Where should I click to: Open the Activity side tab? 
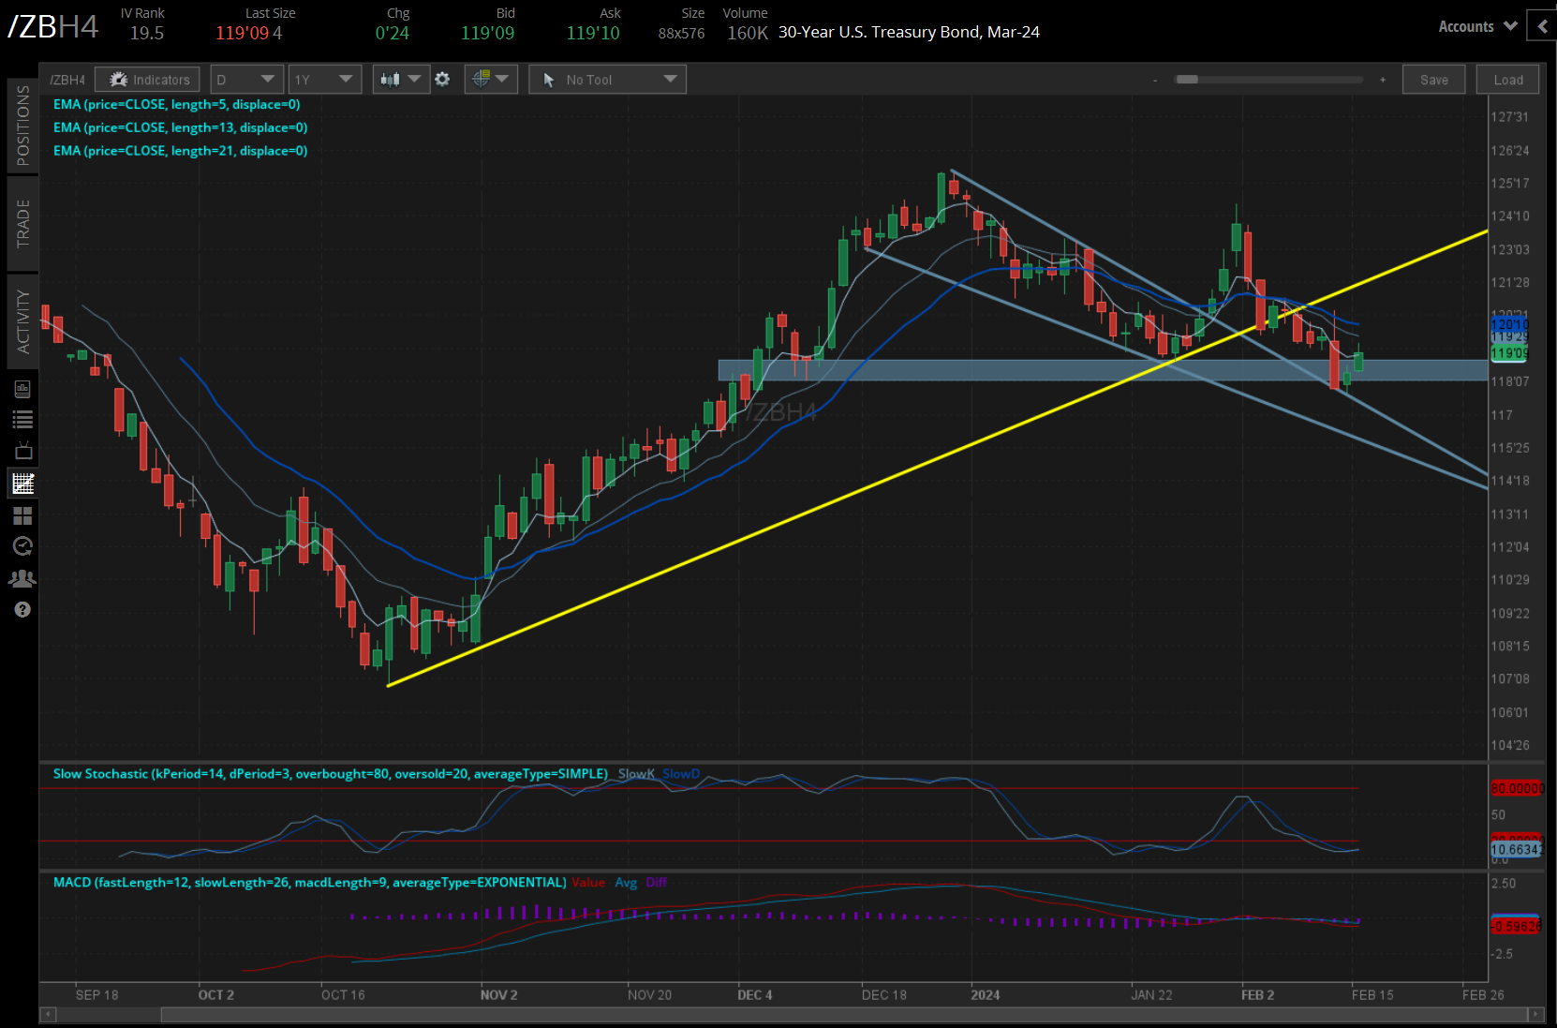22,321
